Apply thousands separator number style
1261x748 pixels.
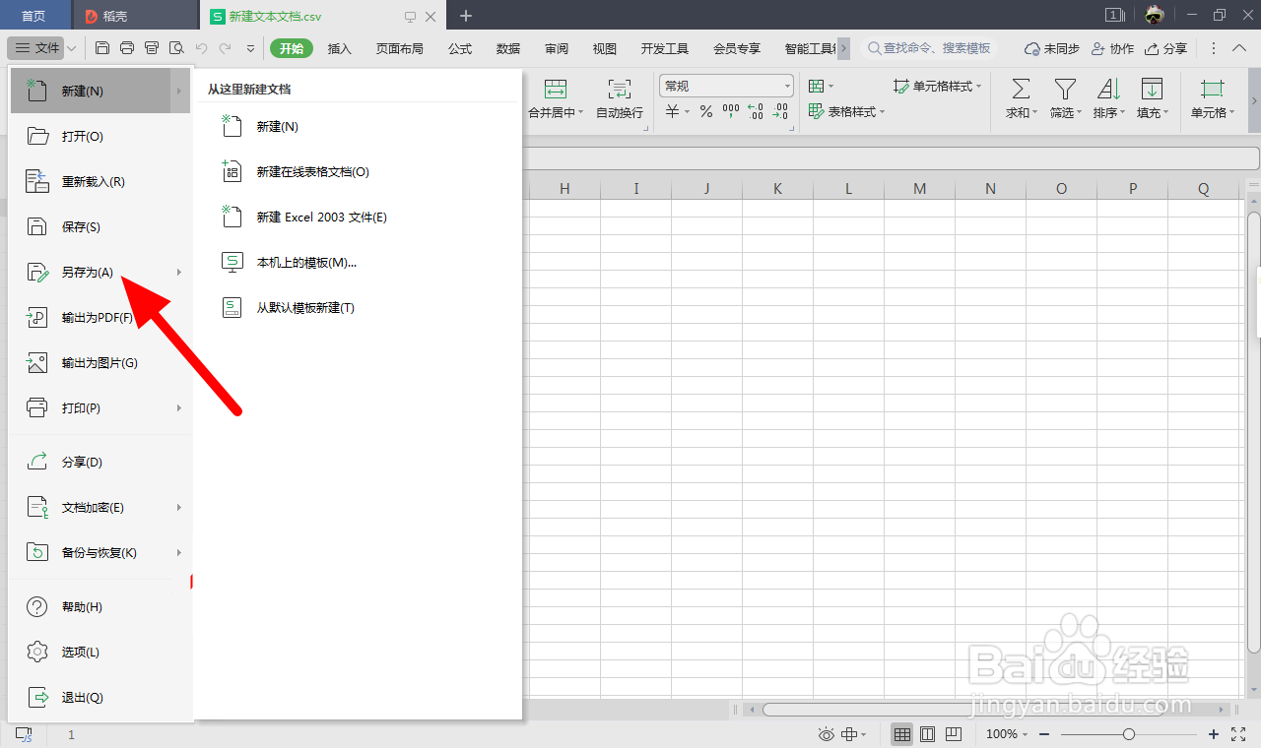tap(731, 112)
